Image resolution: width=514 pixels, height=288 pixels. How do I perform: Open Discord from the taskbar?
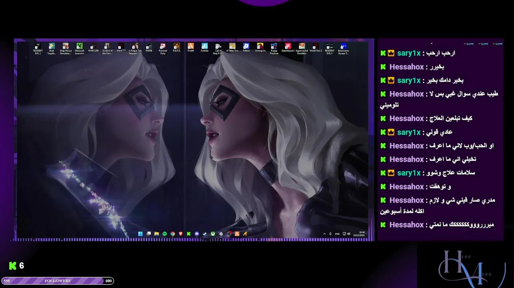click(x=197, y=234)
